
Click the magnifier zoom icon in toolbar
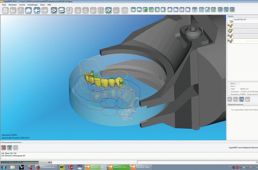(201, 10)
